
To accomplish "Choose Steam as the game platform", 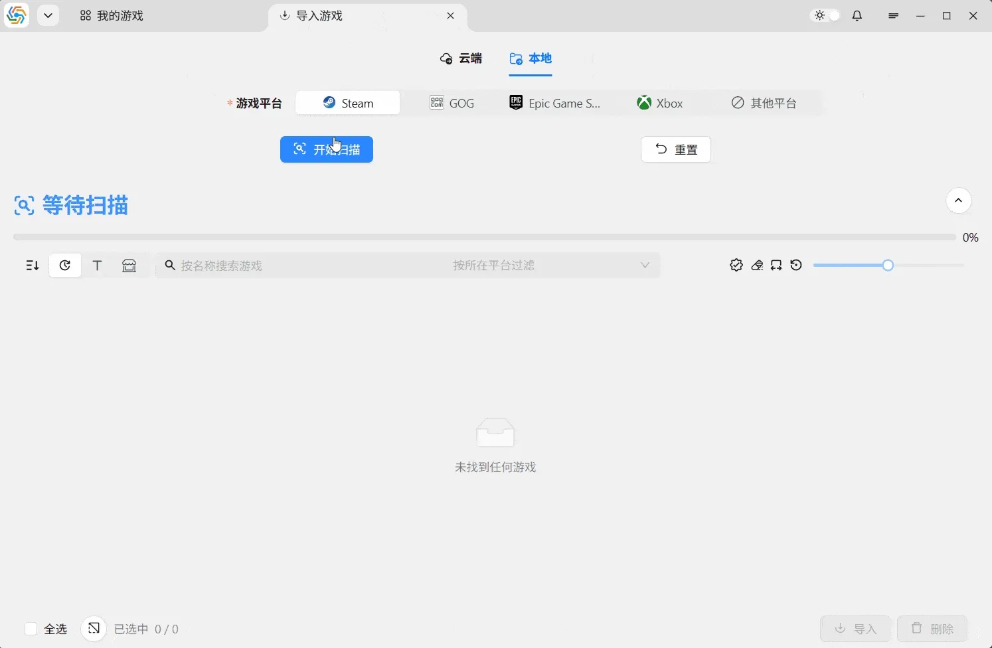I will click(x=348, y=103).
